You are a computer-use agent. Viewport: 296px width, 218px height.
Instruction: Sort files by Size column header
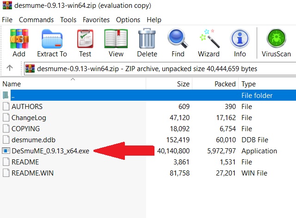coord(183,84)
